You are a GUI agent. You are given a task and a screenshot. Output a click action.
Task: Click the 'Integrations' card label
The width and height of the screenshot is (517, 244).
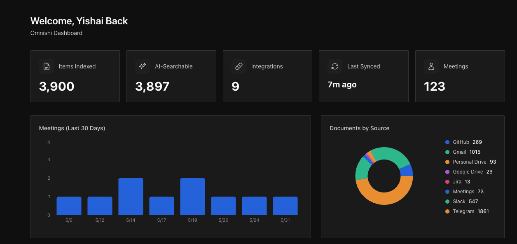[x=267, y=66]
